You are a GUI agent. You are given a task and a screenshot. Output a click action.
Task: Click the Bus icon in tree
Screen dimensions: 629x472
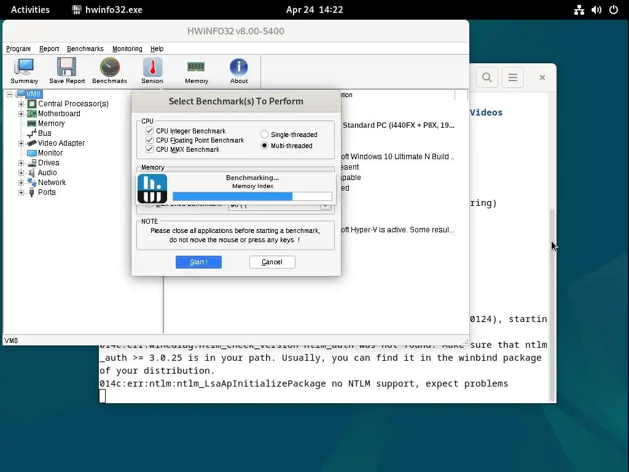[32, 133]
